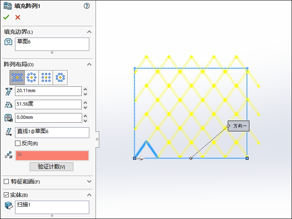Select the perforation pattern layout
The width and height of the screenshot is (292, 219).
click(17, 78)
